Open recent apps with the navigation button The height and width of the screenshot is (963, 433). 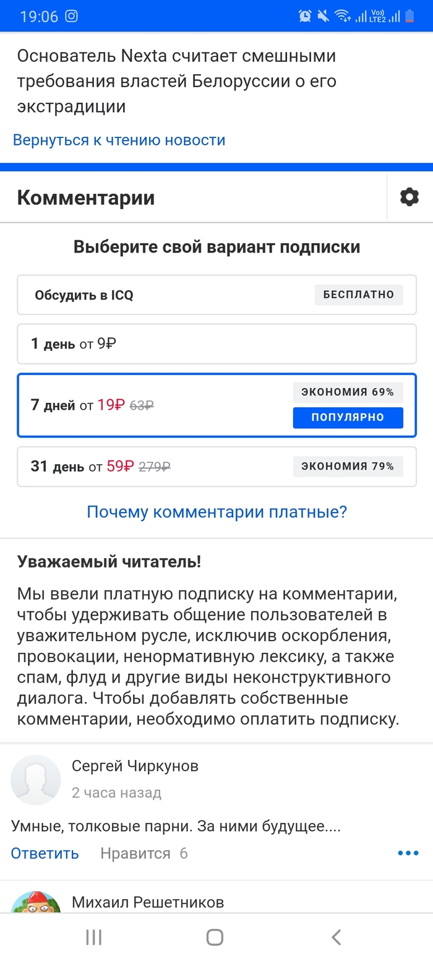93,937
